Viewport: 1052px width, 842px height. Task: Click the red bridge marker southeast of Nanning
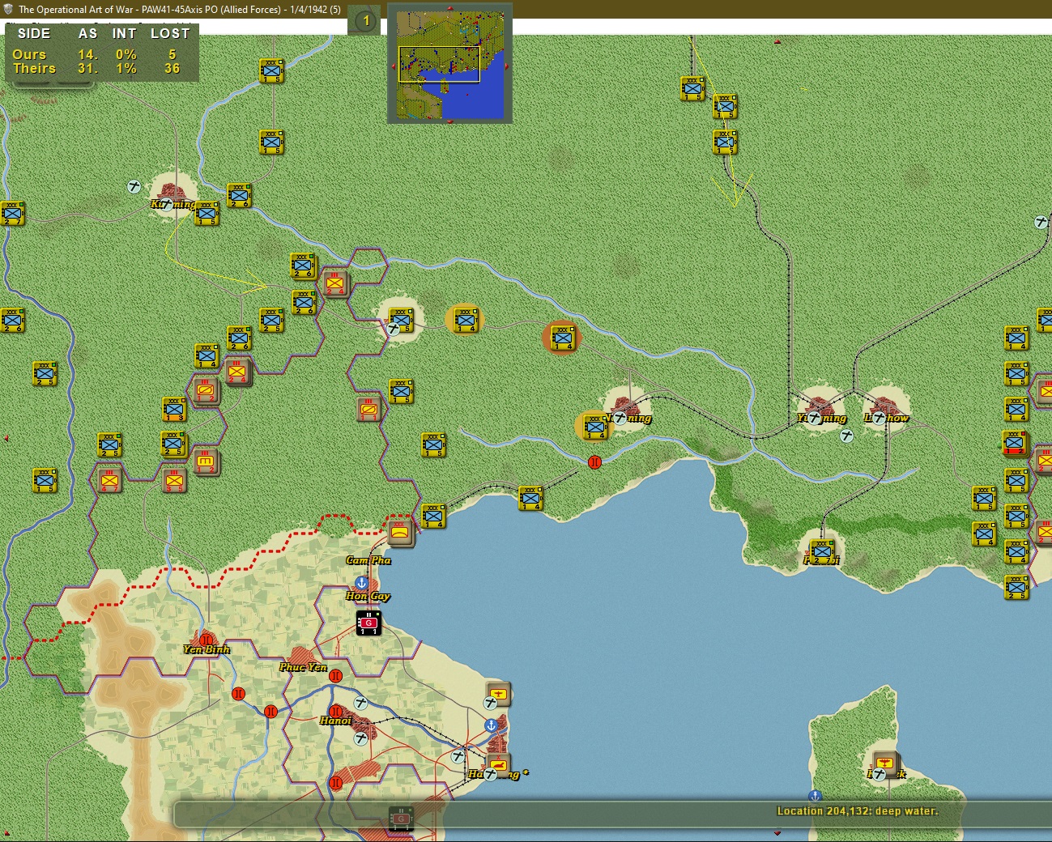[x=595, y=462]
